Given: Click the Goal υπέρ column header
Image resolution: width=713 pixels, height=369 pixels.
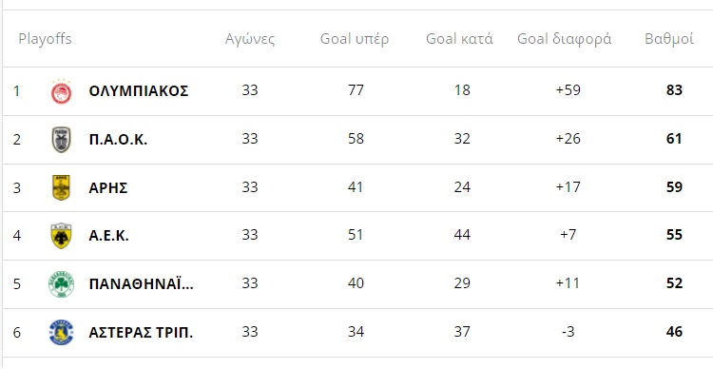Looking at the screenshot, I should click(x=355, y=39).
